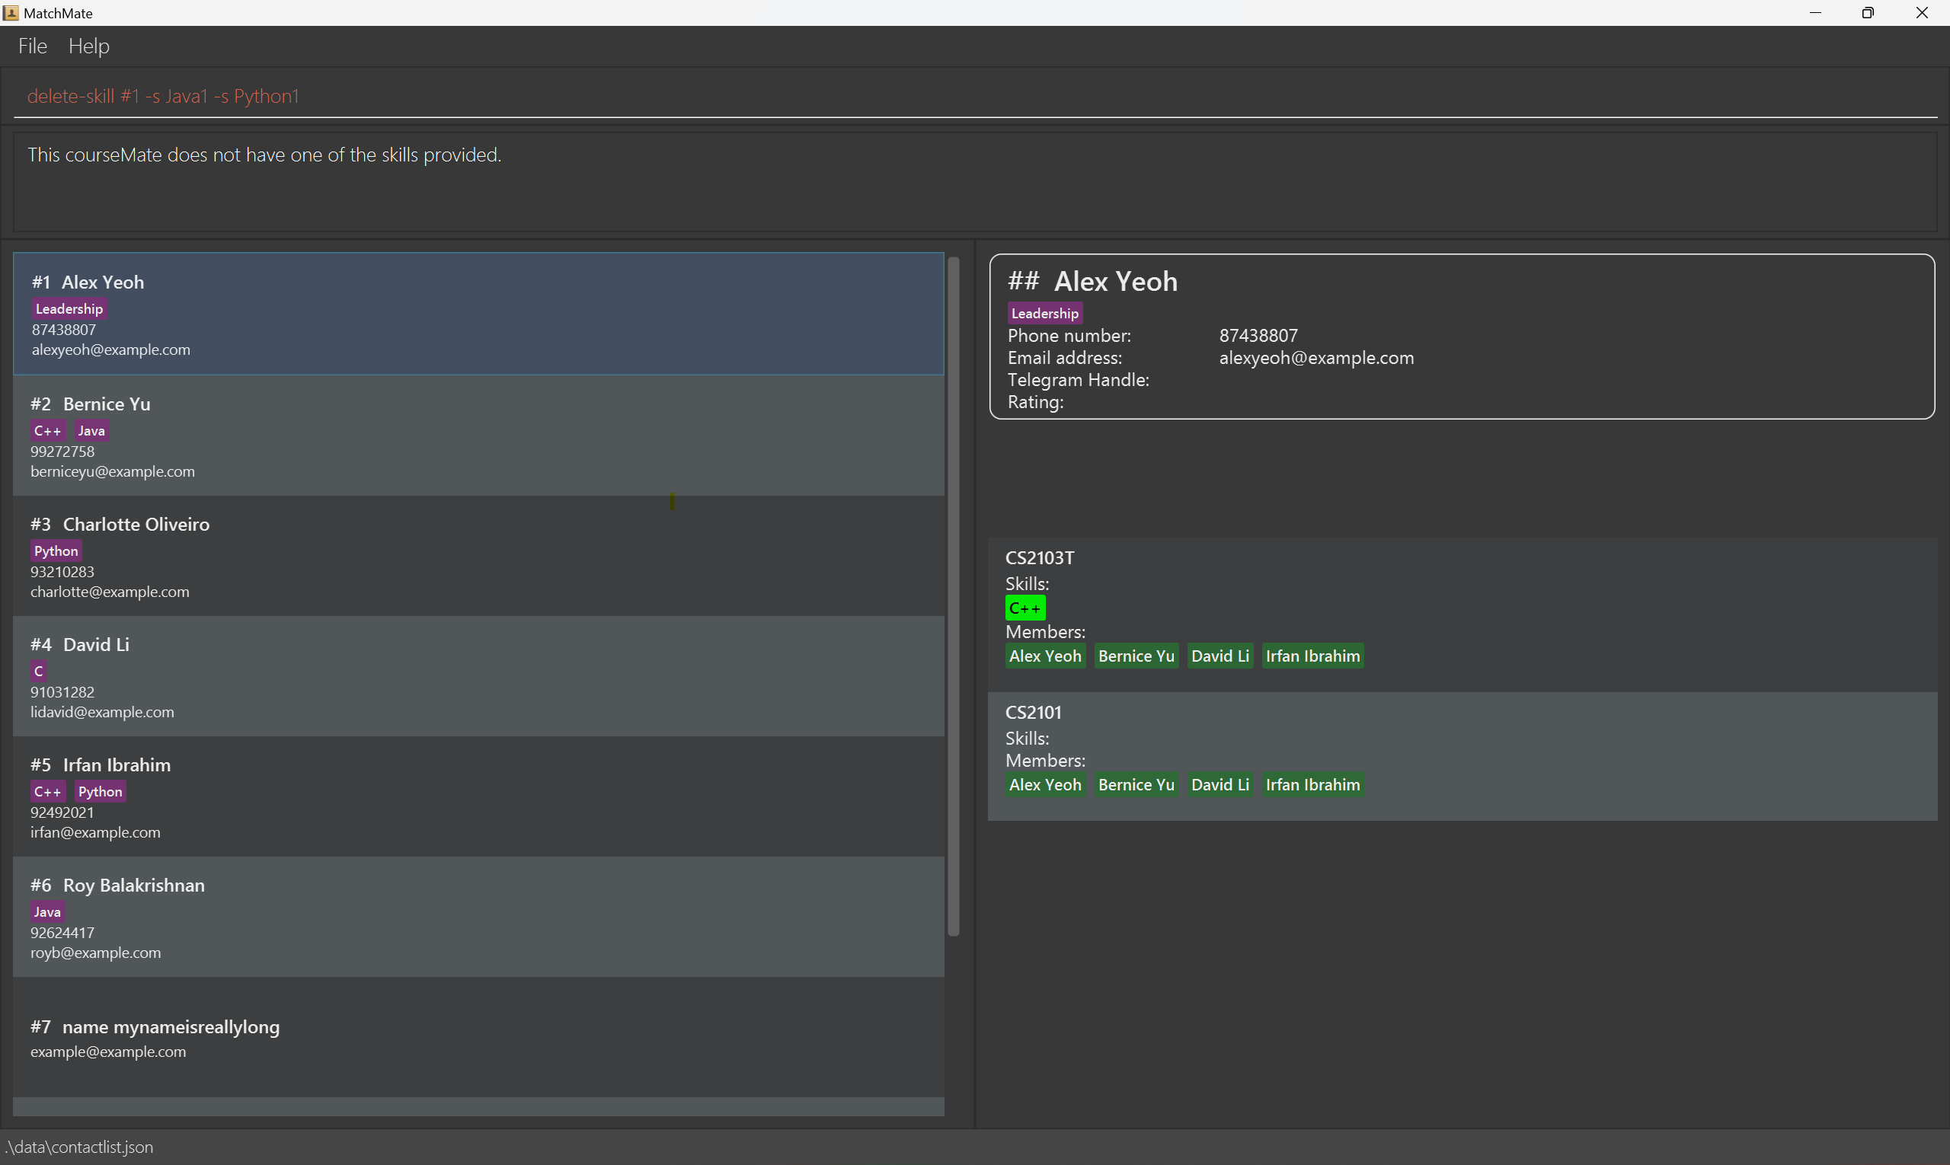Click Irfan Ibrahim member tag in CS2101

(1312, 784)
